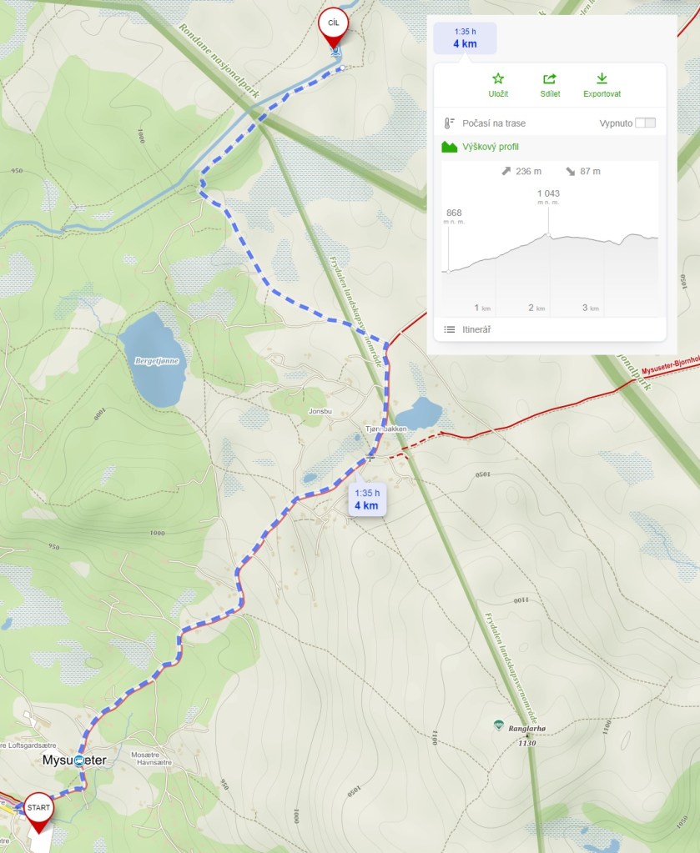Expand the Výškový profil section

coord(550,147)
